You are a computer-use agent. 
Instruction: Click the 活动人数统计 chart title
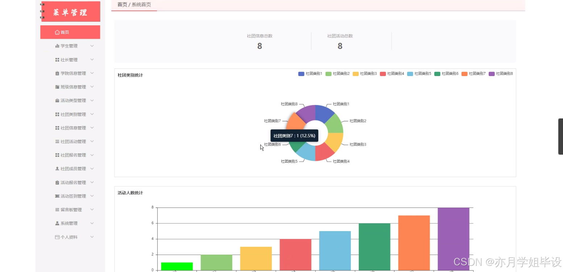(x=130, y=193)
